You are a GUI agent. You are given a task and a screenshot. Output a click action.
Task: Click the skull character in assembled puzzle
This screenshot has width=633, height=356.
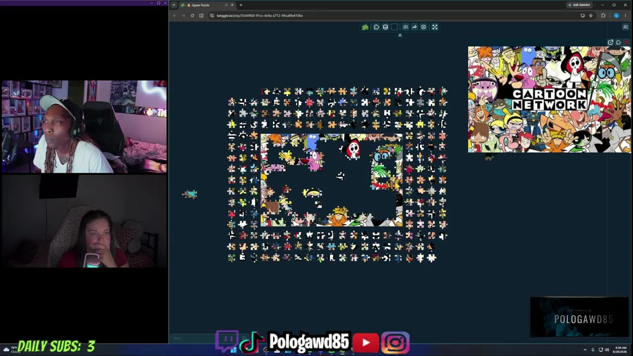[x=353, y=149]
